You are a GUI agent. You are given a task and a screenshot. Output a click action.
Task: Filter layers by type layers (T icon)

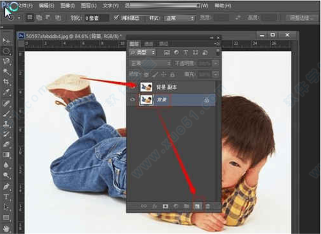tap(186, 52)
